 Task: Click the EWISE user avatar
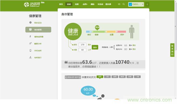[130, 4]
